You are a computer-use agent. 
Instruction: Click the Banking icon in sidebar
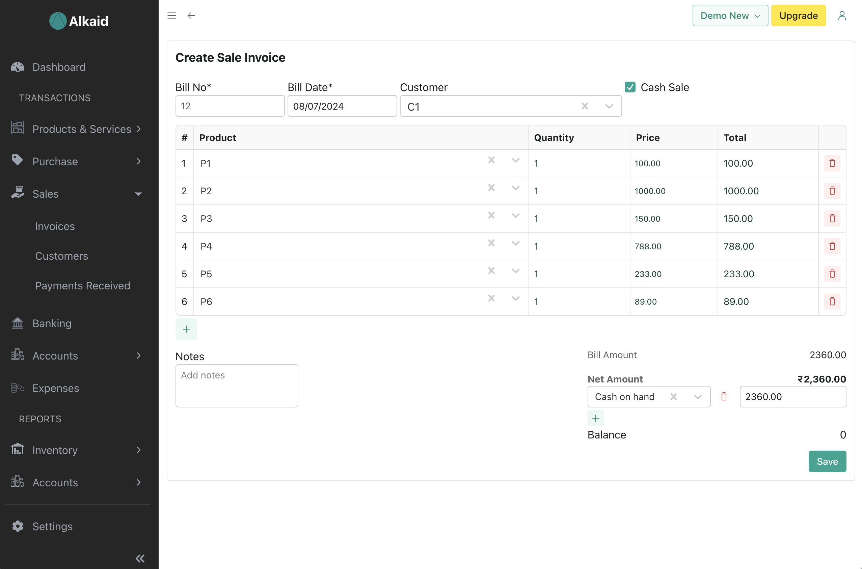point(17,323)
